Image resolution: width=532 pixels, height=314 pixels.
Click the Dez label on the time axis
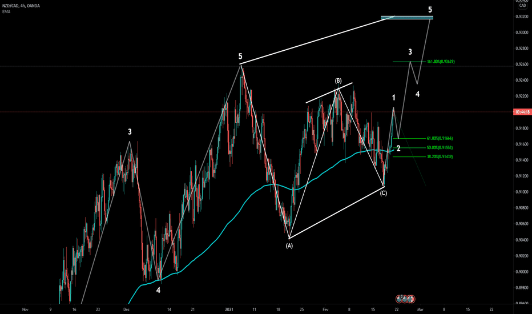click(126, 309)
